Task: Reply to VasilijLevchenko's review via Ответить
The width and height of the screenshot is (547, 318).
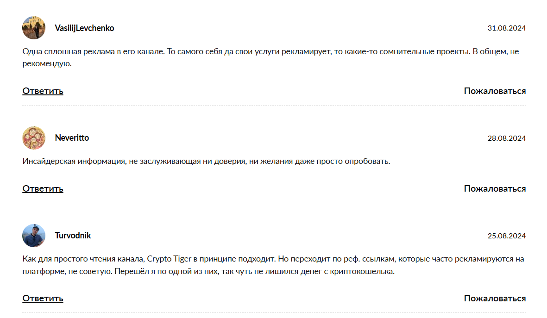Action: pyautogui.click(x=43, y=91)
